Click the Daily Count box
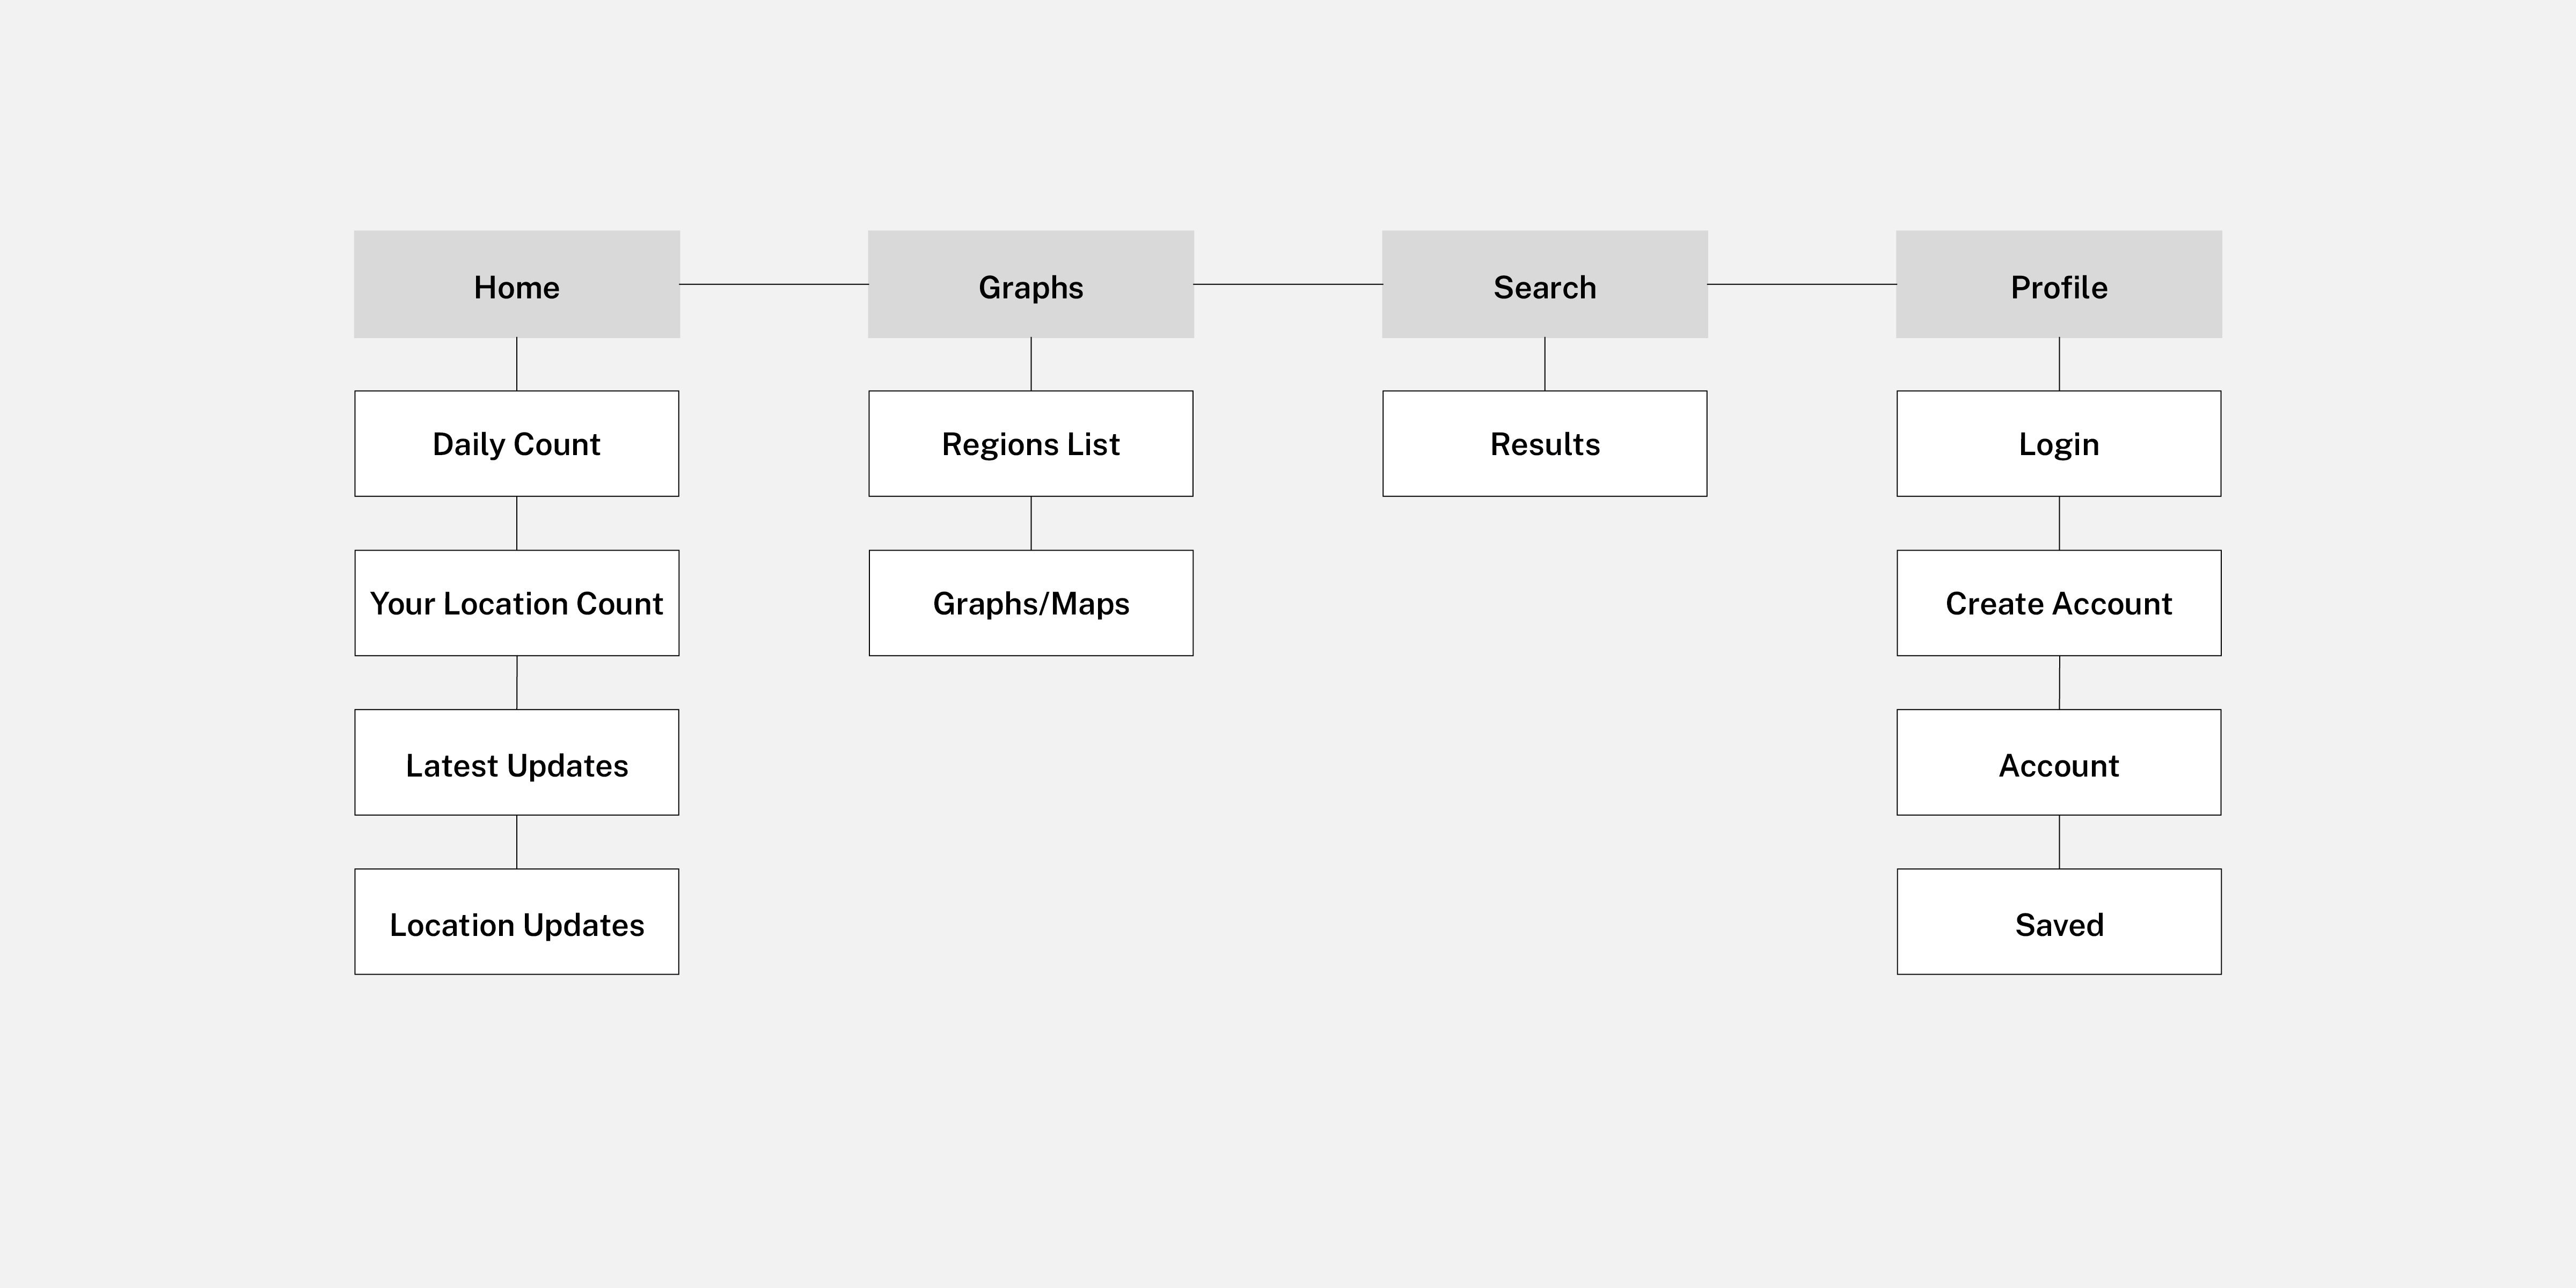2576x1288 pixels. [x=517, y=443]
